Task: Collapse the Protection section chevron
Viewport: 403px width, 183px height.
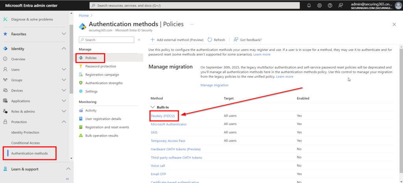Action: tap(64, 122)
